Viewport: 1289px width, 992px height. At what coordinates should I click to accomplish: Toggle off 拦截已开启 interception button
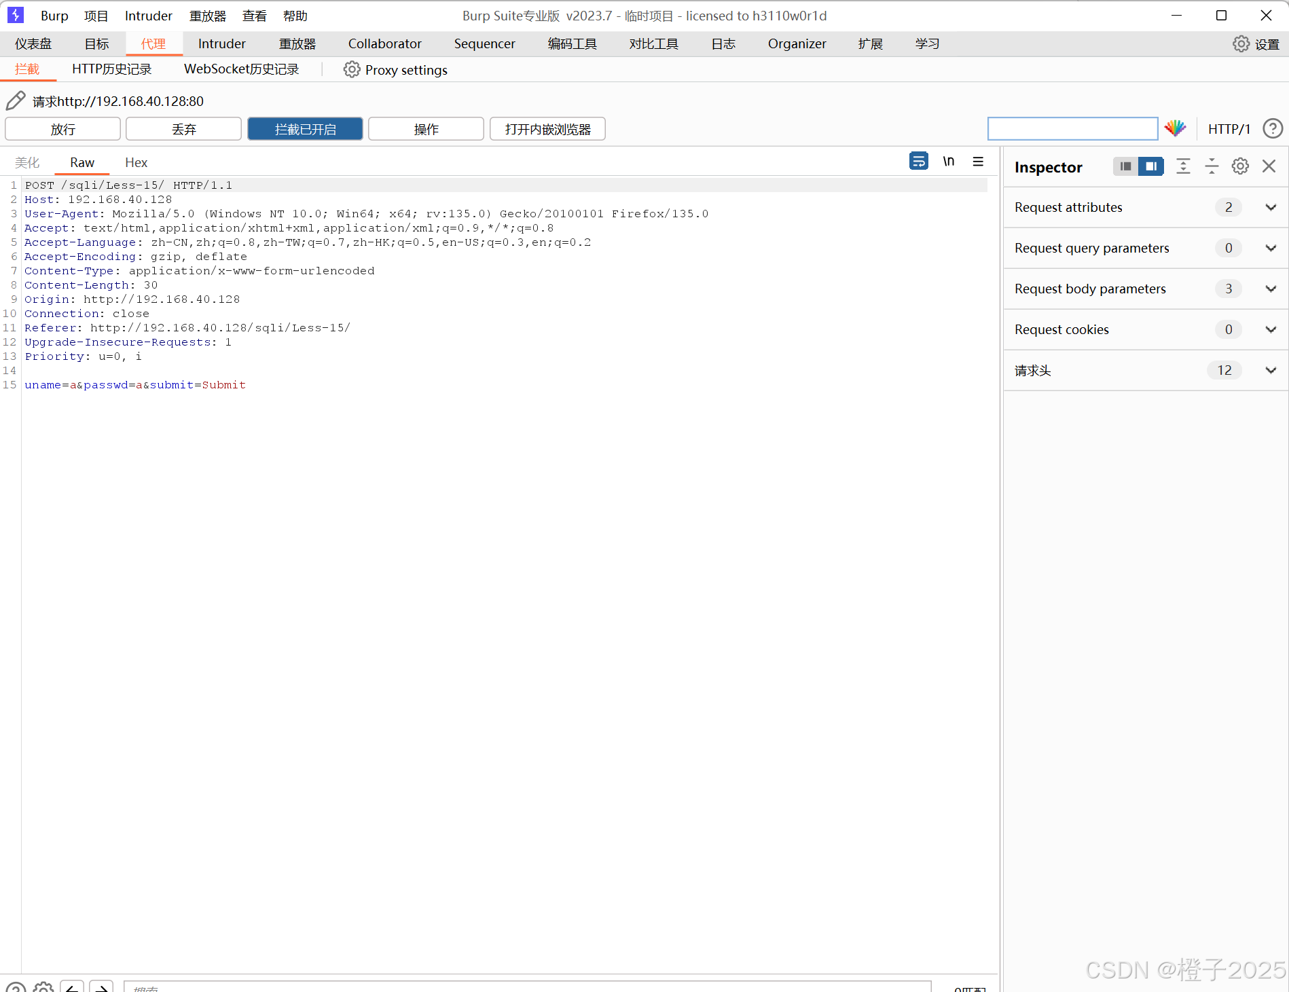coord(305,128)
